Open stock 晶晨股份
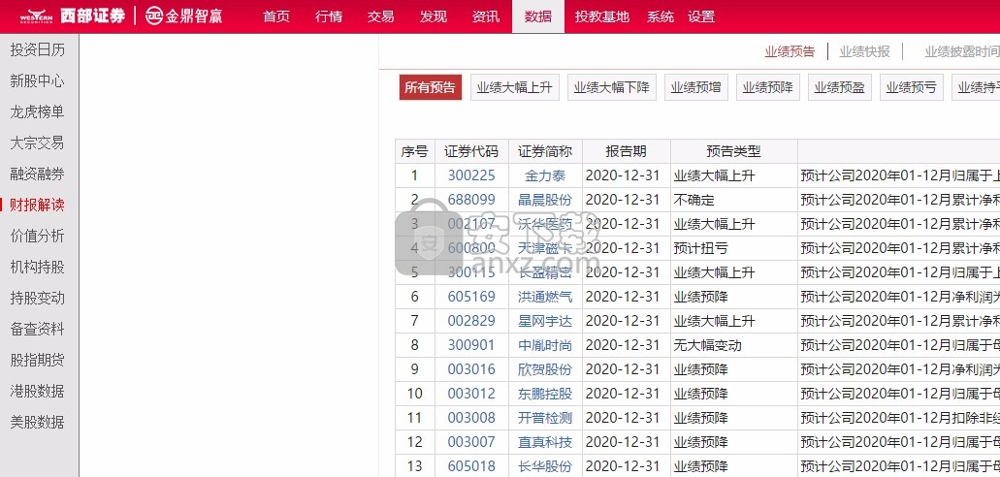Image resolution: width=1000 pixels, height=477 pixels. coord(545,200)
